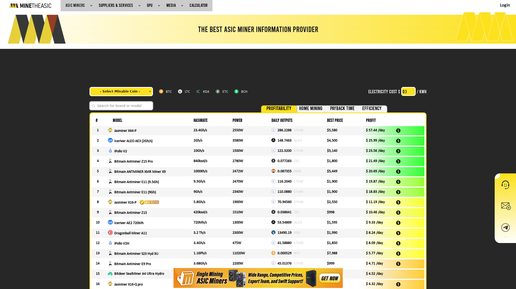The image size is (516, 289).
Task: Select the LTC coin filter
Action: (184, 91)
